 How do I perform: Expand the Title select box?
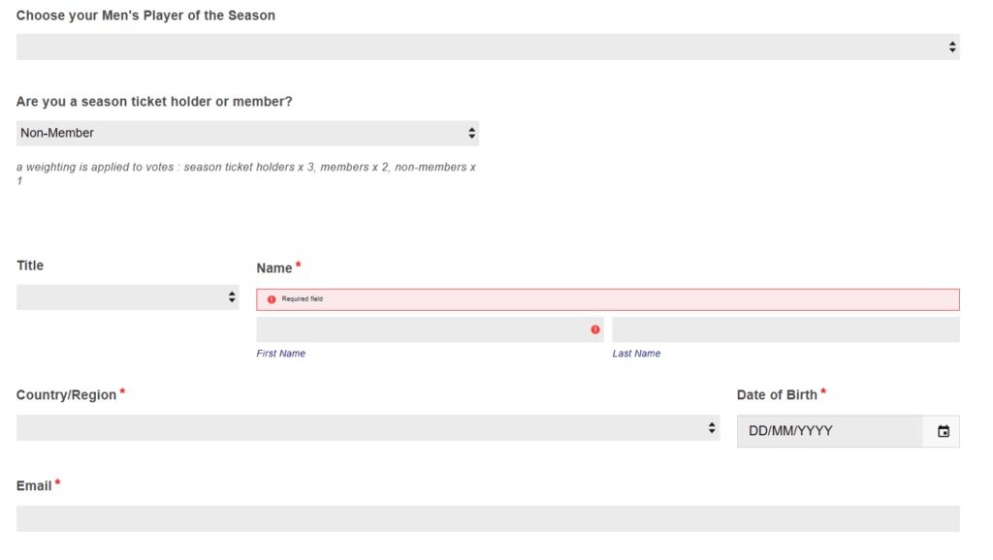pyautogui.click(x=127, y=296)
